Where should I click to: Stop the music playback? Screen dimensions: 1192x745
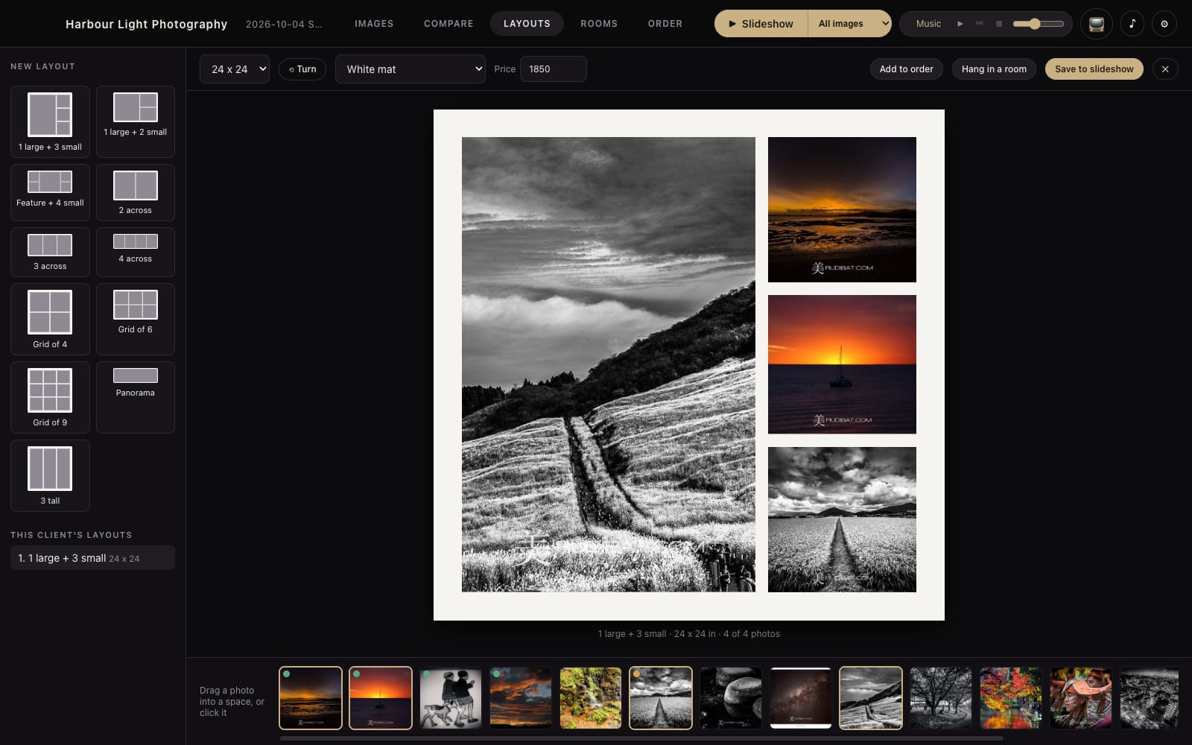999,24
